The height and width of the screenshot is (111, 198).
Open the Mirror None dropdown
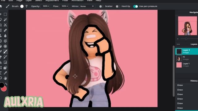point(87,6)
